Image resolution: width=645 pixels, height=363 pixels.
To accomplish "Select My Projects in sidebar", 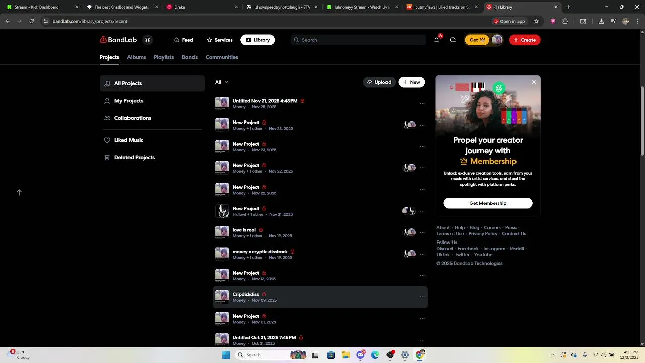I will point(152,101).
